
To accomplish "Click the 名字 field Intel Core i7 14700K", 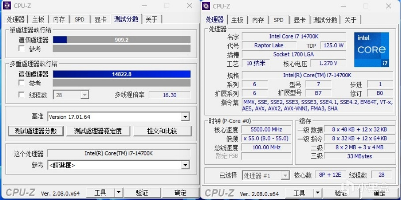I will click(294, 36).
